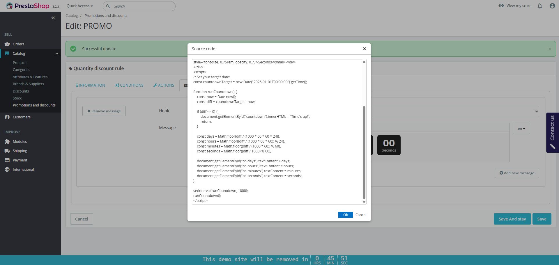Open the user profile avatar menu

pyautogui.click(x=552, y=6)
